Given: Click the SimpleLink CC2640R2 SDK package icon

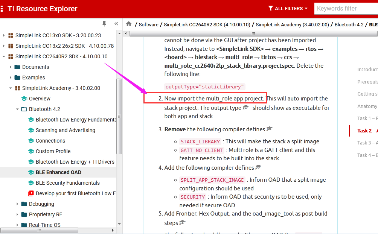Looking at the screenshot, I should tap(11, 56).
